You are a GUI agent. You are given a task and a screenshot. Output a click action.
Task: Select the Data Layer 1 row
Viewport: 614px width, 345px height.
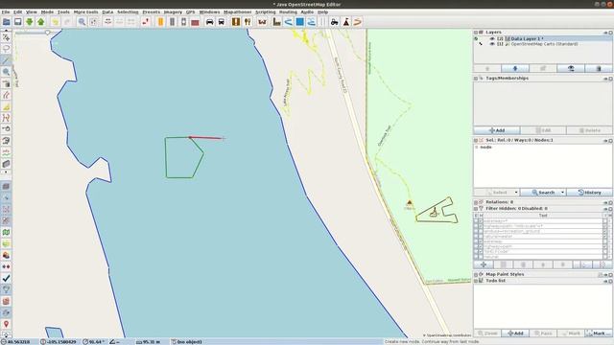tap(543, 38)
